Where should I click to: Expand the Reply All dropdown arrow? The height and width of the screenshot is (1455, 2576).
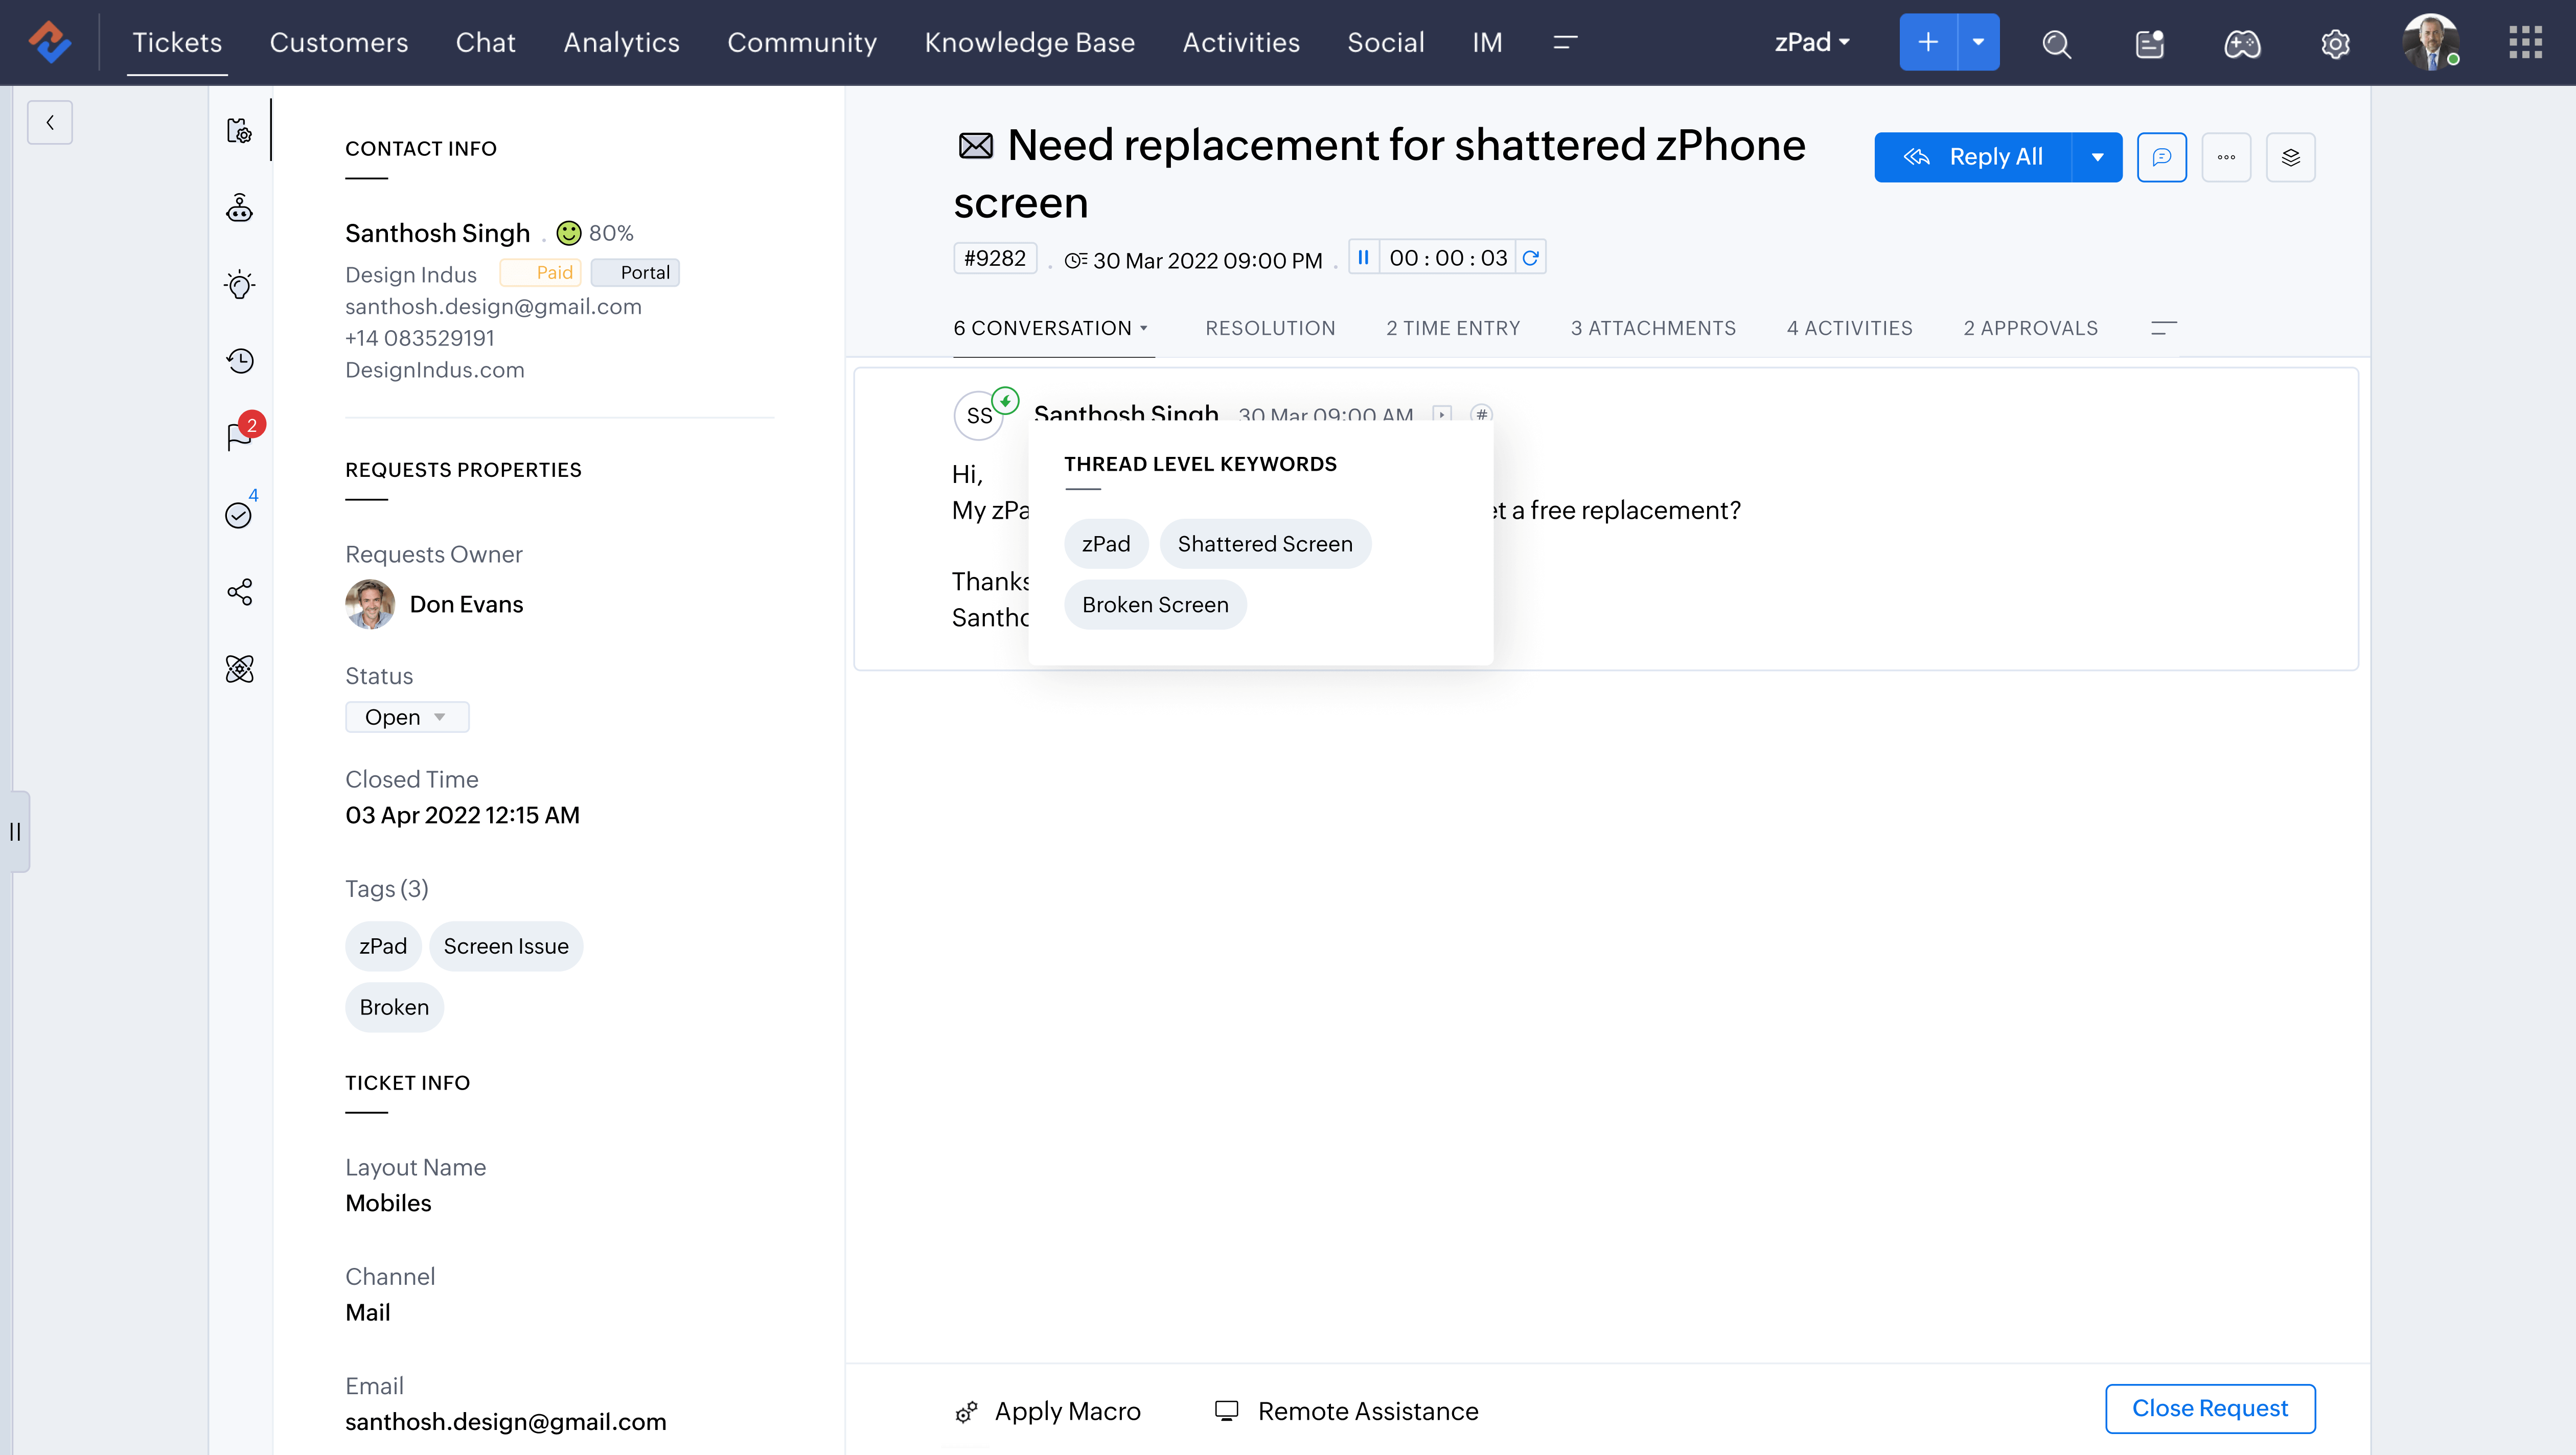click(2097, 157)
